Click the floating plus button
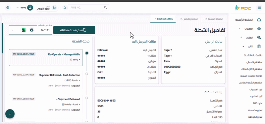The image size is (265, 124). (x=10, y=114)
